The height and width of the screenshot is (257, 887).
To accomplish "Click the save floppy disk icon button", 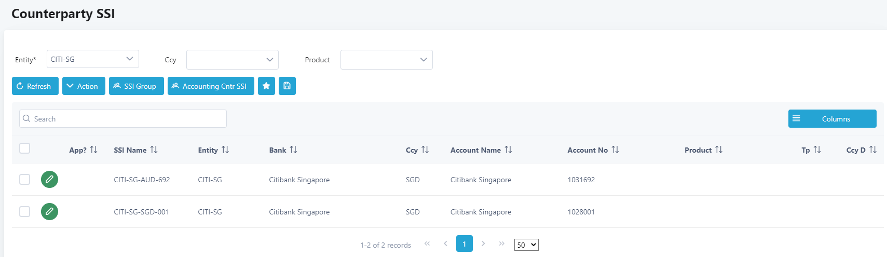I will click(x=287, y=86).
